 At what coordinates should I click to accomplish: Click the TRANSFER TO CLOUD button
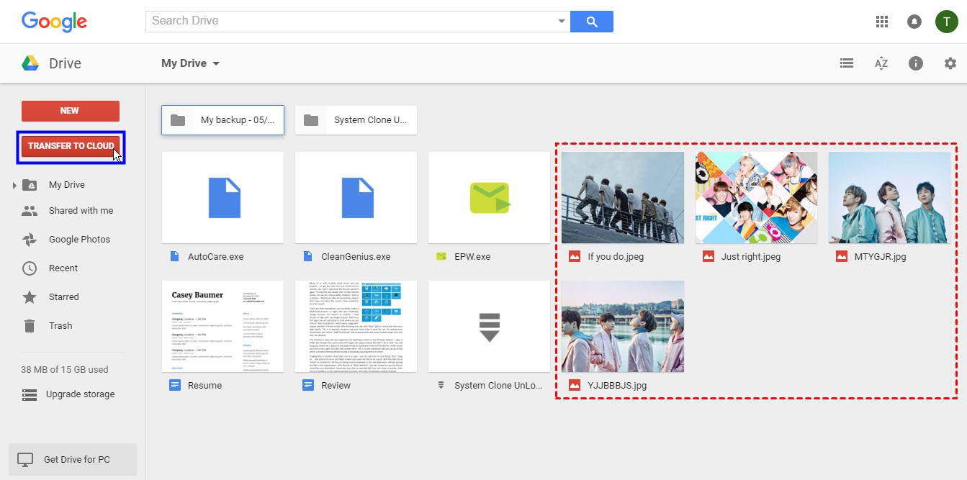point(71,146)
